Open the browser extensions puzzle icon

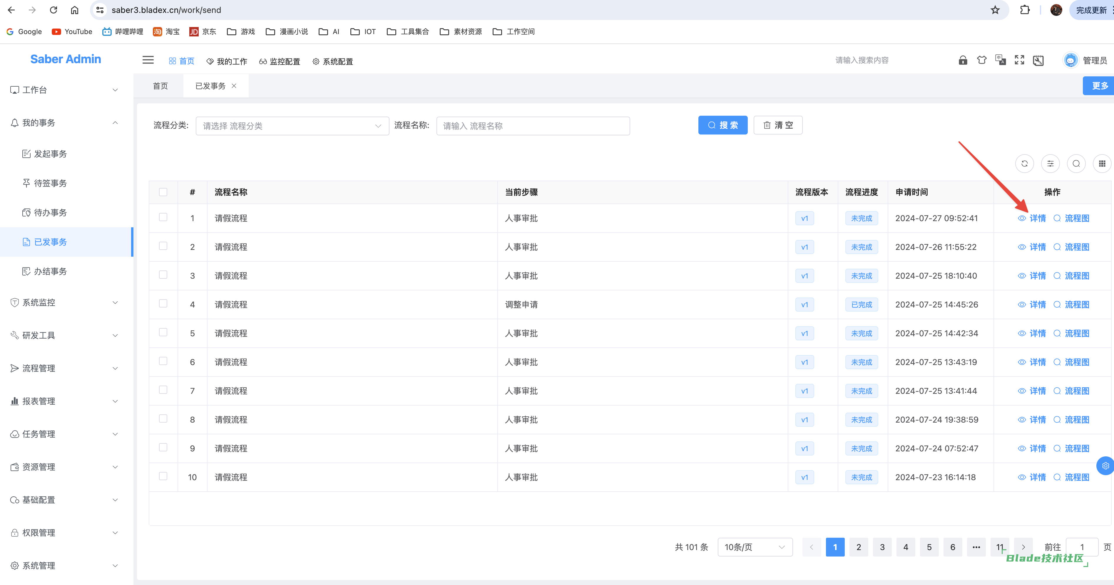(1024, 10)
